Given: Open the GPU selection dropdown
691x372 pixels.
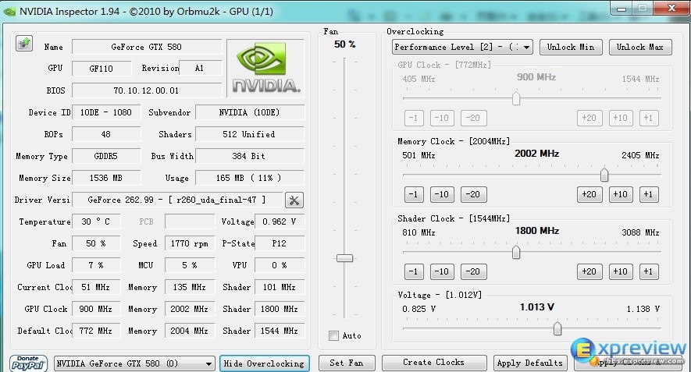Looking at the screenshot, I should [134, 363].
